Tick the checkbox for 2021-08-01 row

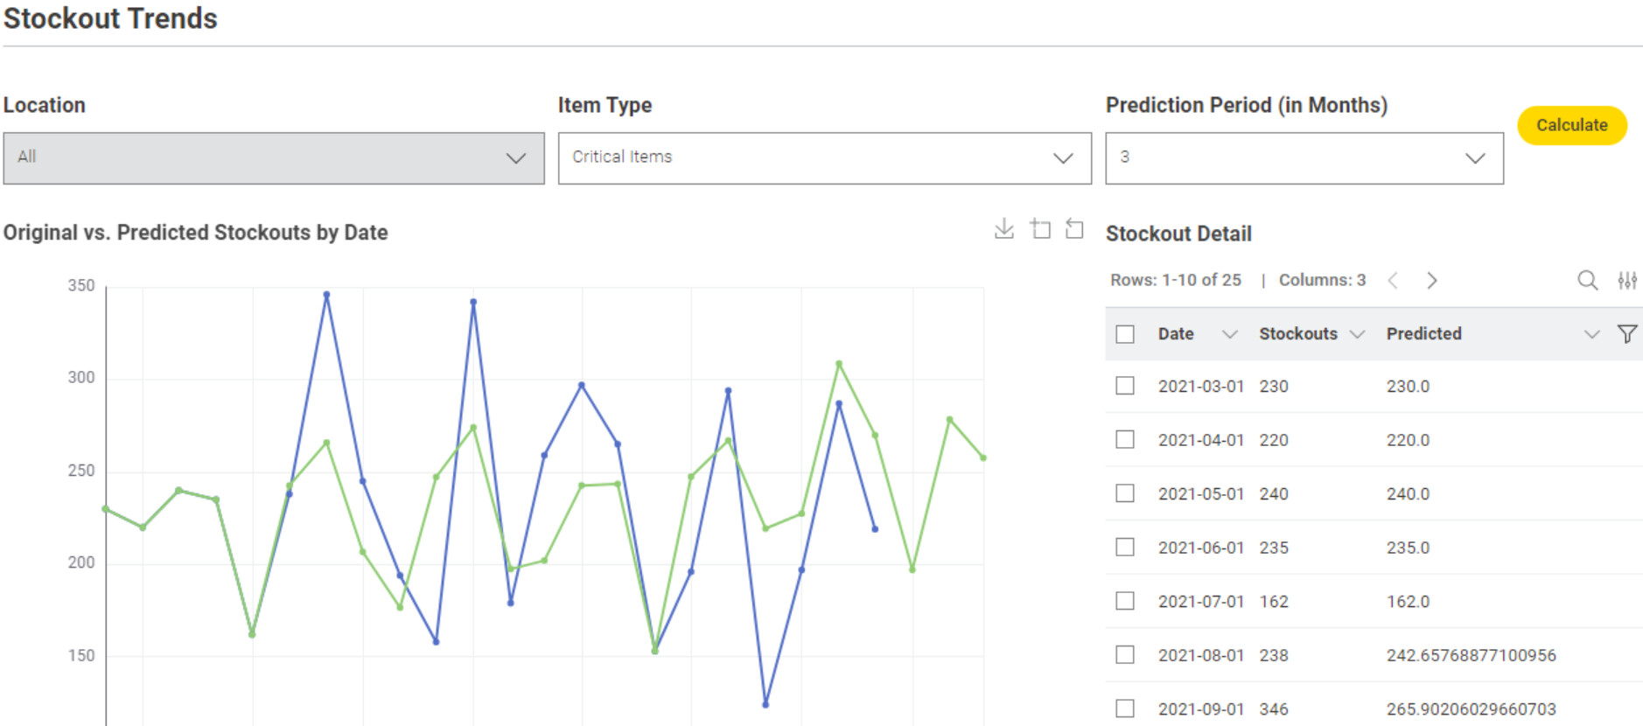pyautogui.click(x=1125, y=655)
